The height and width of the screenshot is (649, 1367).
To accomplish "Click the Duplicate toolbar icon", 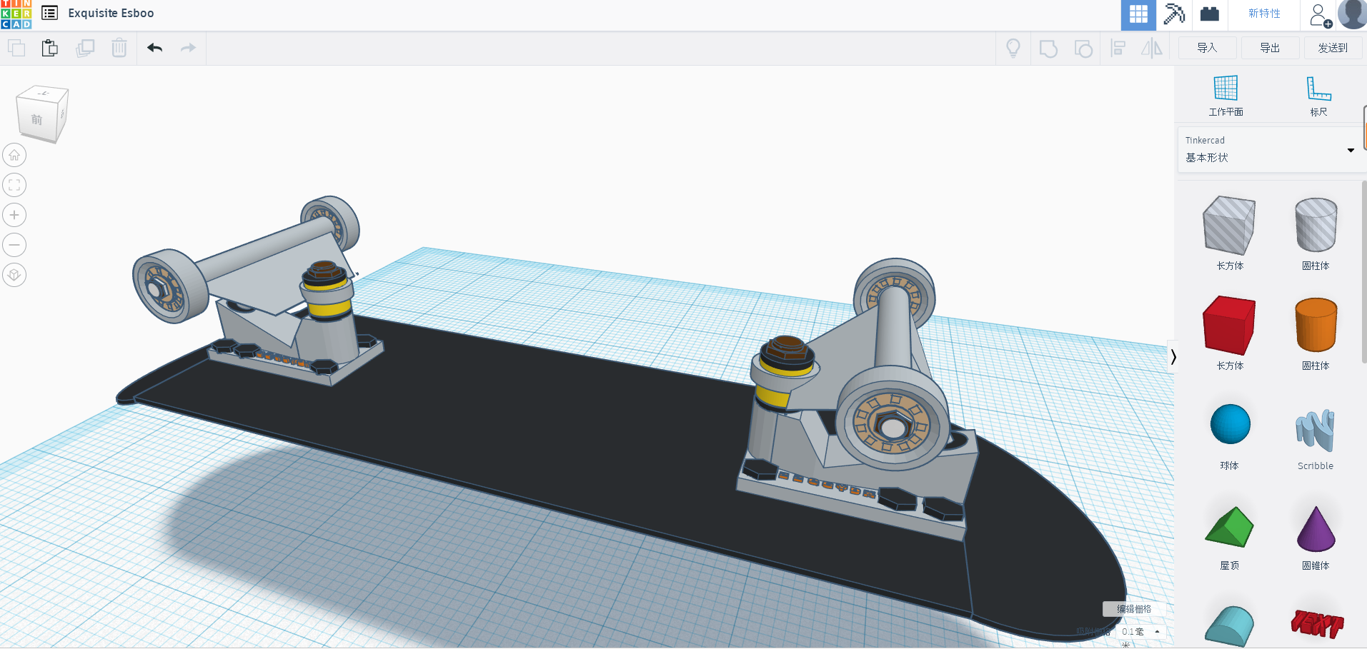I will coord(85,49).
